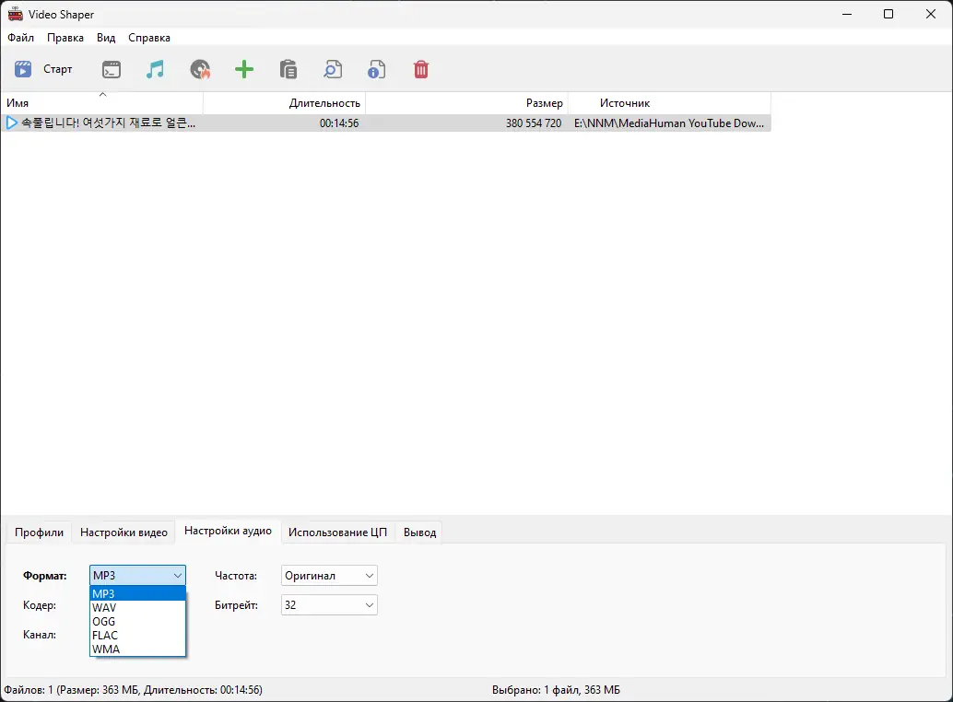
Task: Open the console/command line toolbar icon
Action: 112,69
